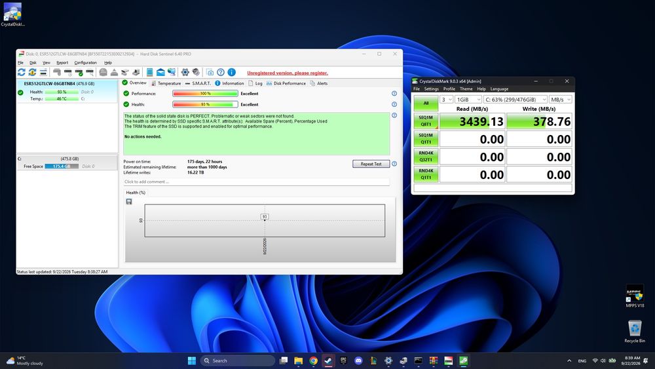Open the Report menu in Hard Disk Sentinel
The image size is (655, 369).
click(62, 63)
